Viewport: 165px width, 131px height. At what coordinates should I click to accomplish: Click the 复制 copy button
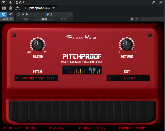44,19
